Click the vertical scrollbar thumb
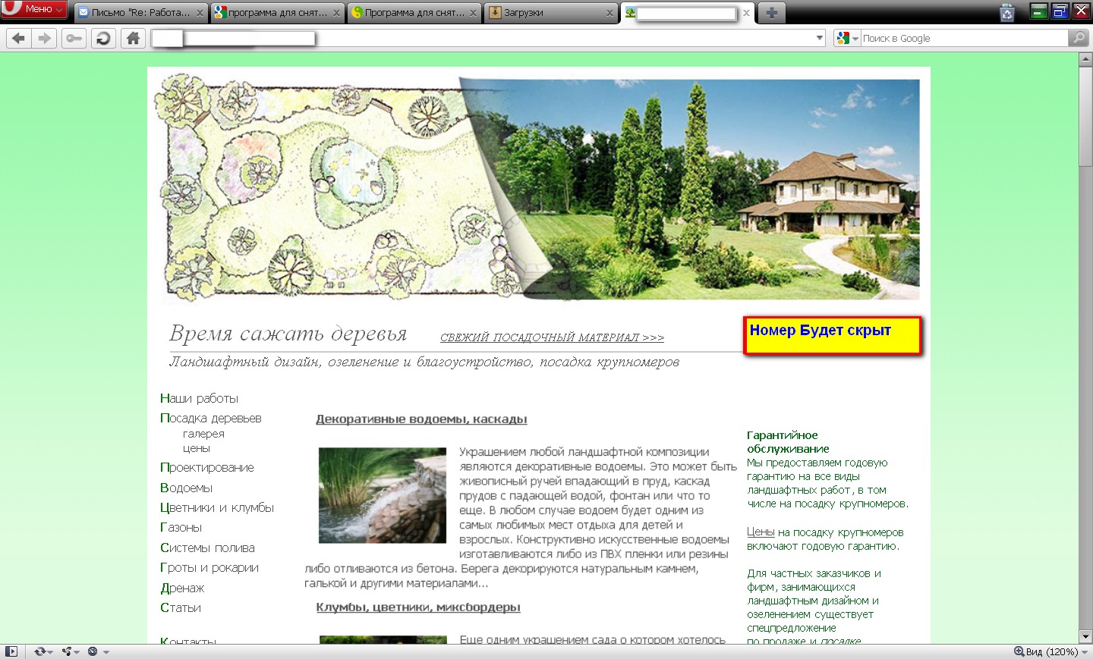The height and width of the screenshot is (659, 1093). (1085, 118)
